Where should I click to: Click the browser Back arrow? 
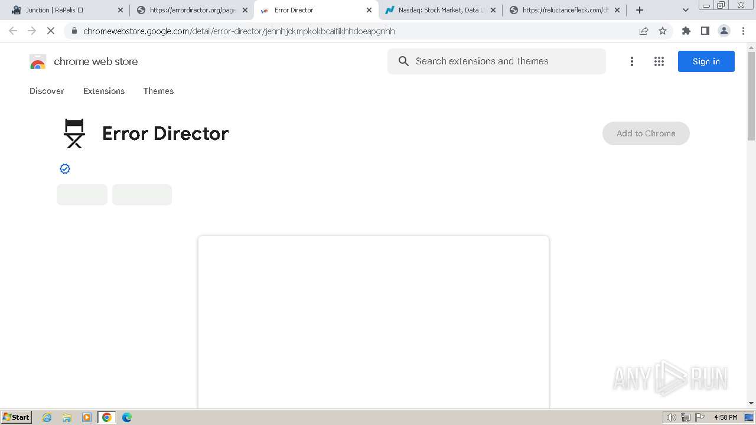coord(13,31)
